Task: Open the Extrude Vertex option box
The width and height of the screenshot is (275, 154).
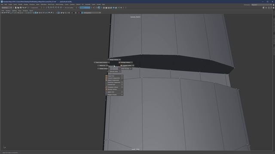Action: click(x=120, y=71)
